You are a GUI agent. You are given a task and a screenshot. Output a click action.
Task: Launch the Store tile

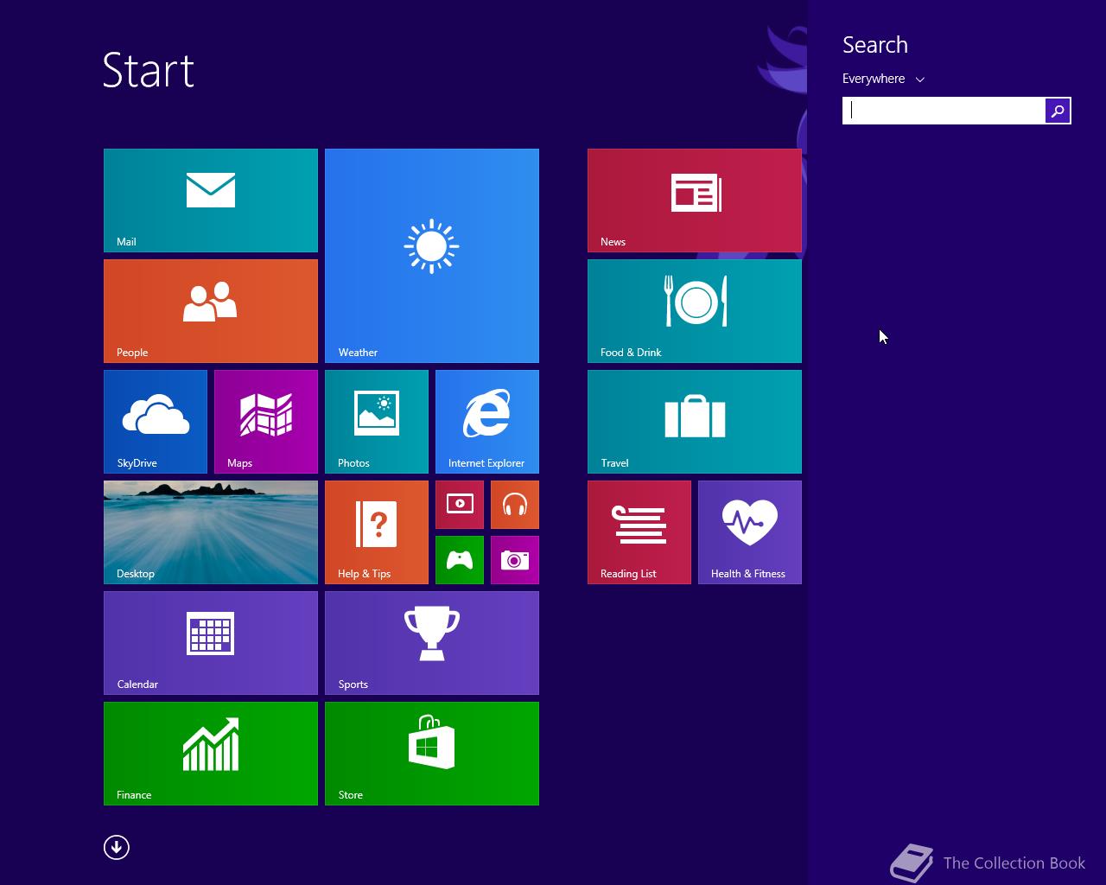(432, 754)
